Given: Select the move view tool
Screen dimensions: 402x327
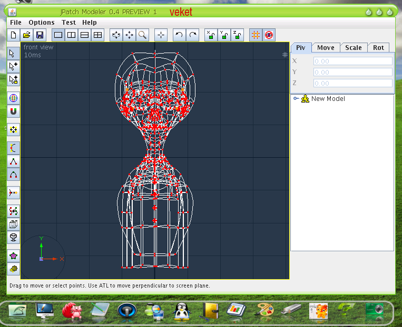Looking at the screenshot, I should (x=129, y=35).
